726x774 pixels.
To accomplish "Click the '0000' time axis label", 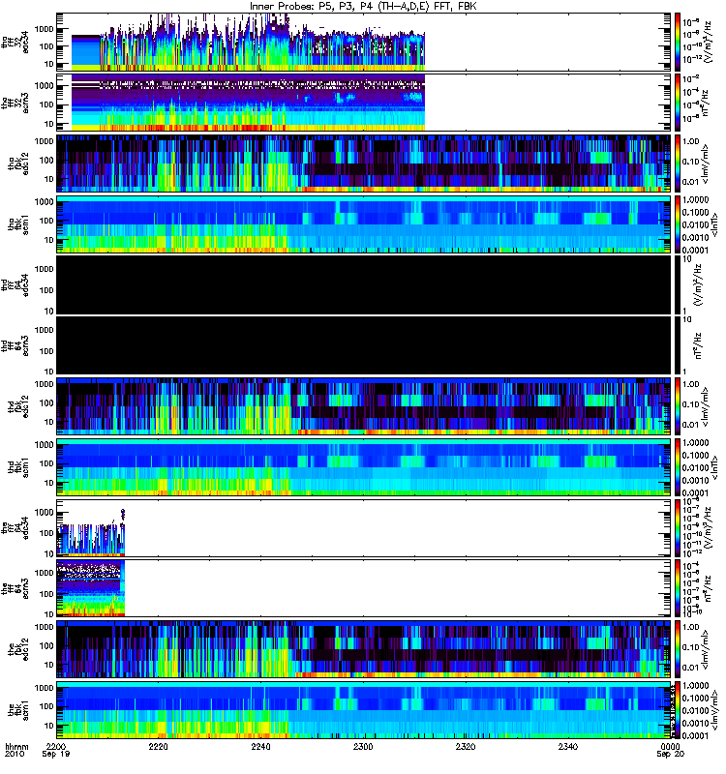I will tap(670, 746).
